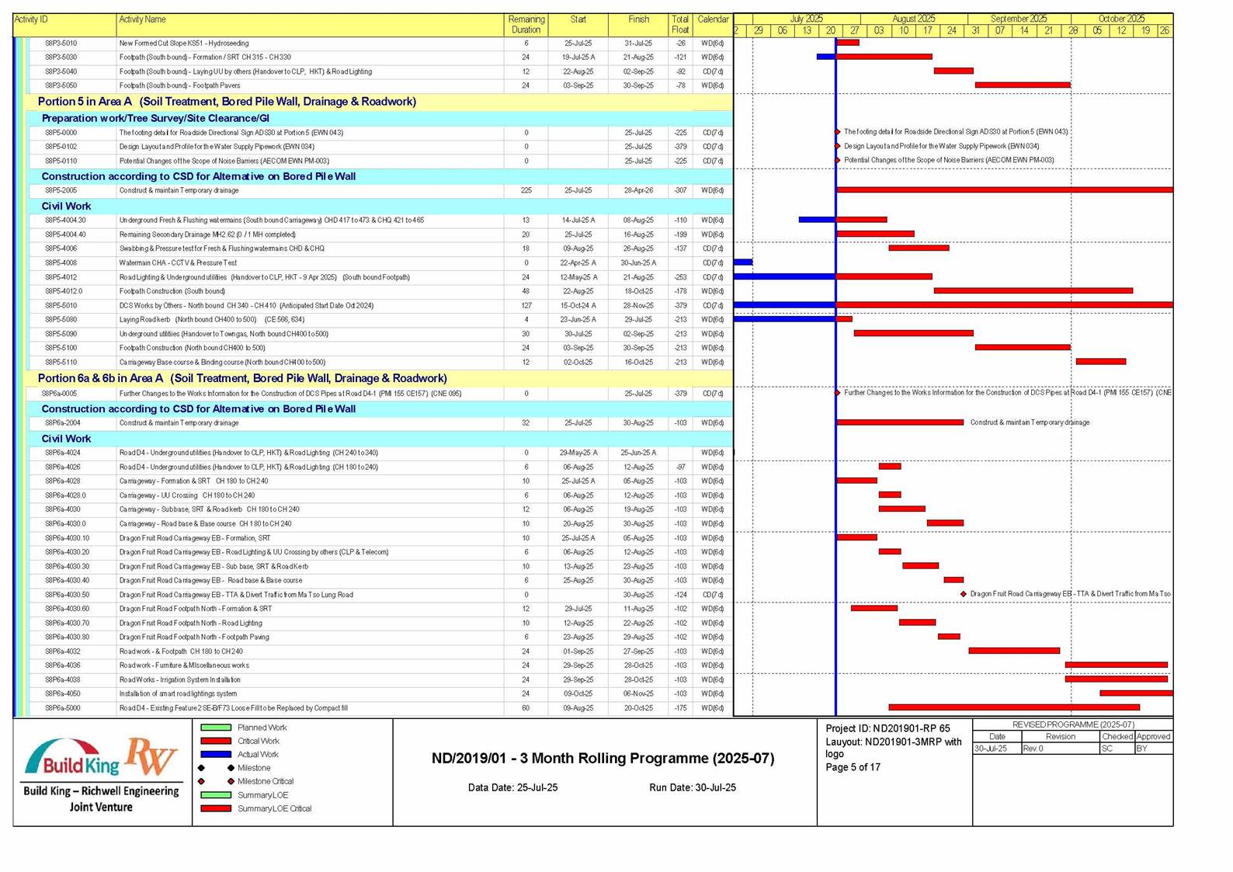This screenshot has width=1233, height=872.
Task: Select Preparation work/Tree Survey/Site Clearance/GI group
Action: tap(155, 118)
